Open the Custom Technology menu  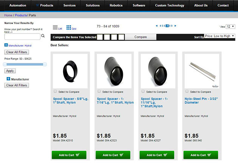170,5
